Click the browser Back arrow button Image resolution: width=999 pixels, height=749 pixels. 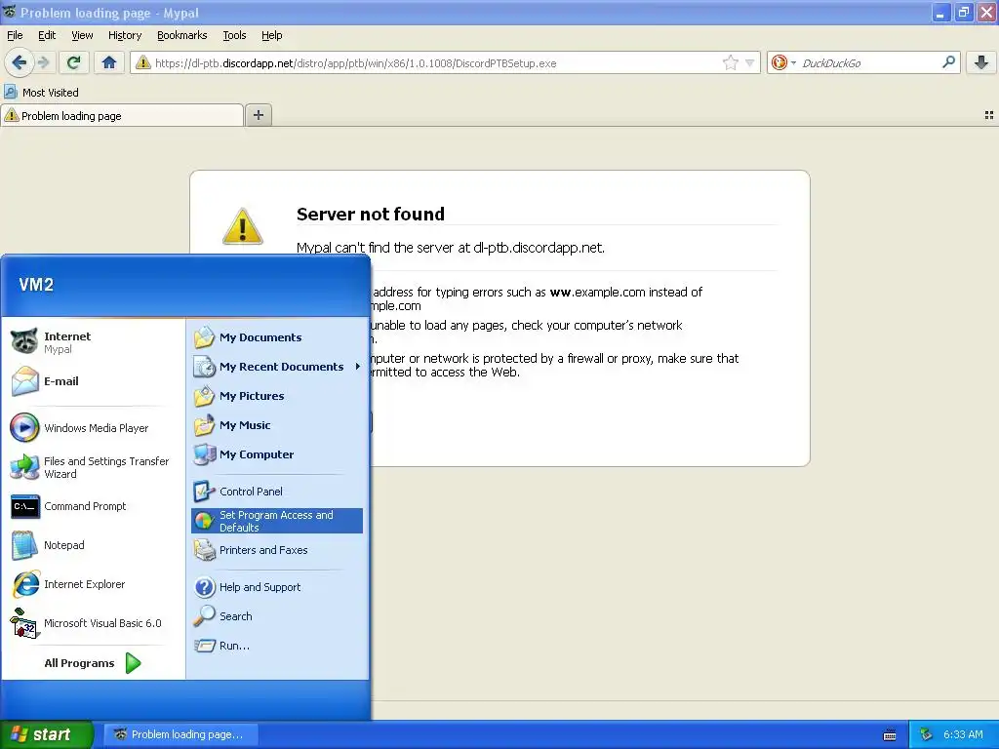[x=20, y=62]
